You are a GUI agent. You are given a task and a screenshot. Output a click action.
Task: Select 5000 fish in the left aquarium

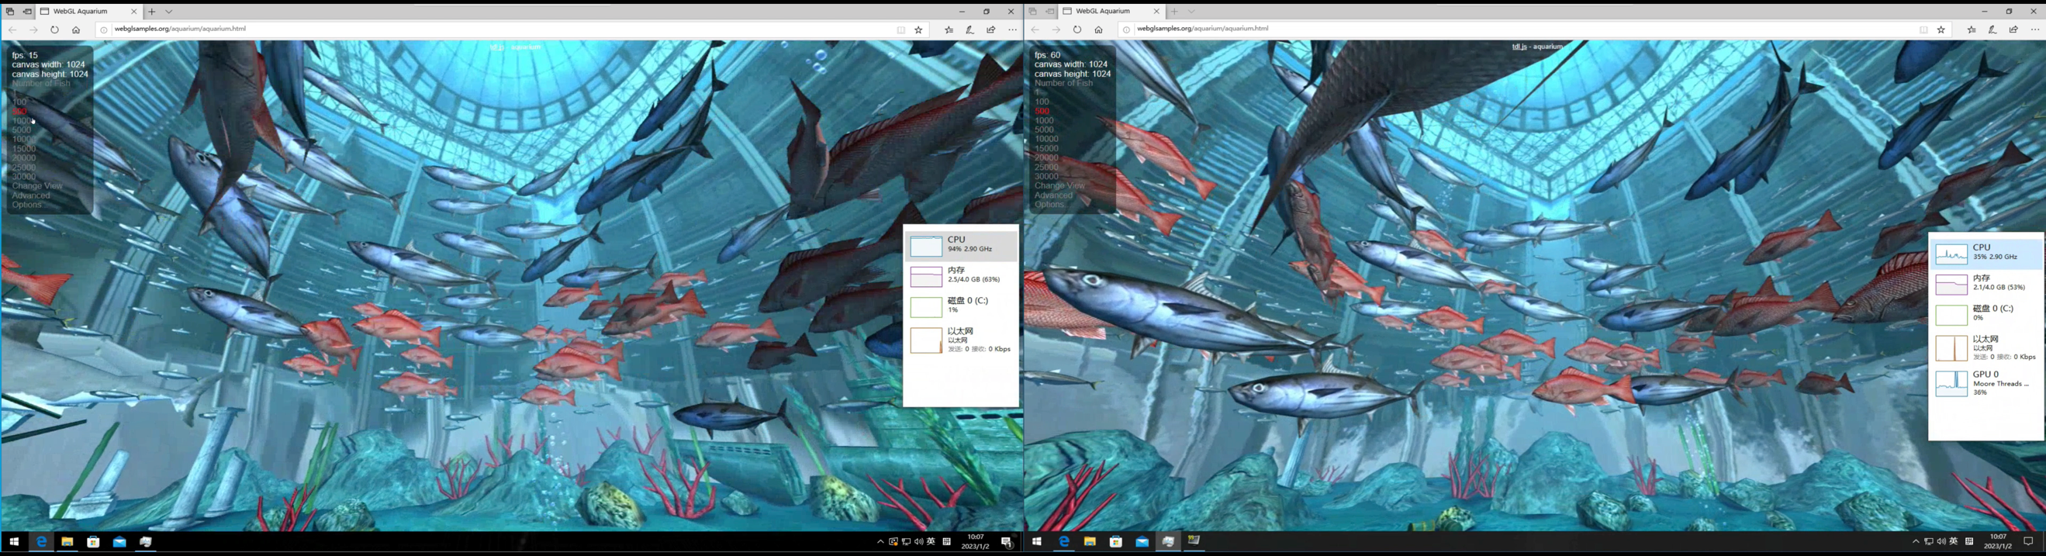tap(22, 130)
